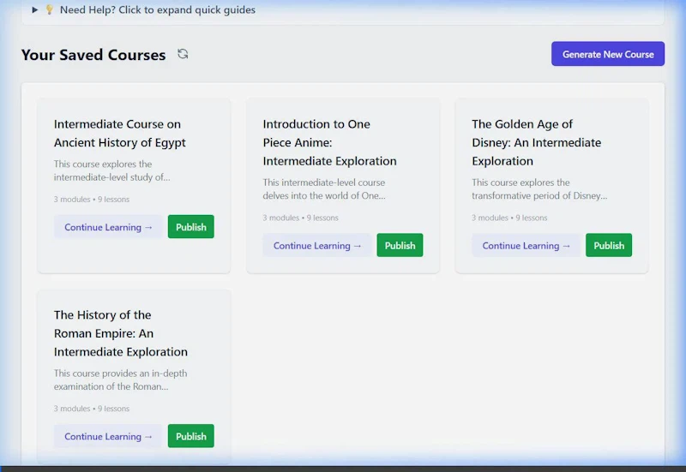Click '3 modules • 9 lessons' on the Disney card
Viewport: 686px width, 472px height.
(509, 218)
